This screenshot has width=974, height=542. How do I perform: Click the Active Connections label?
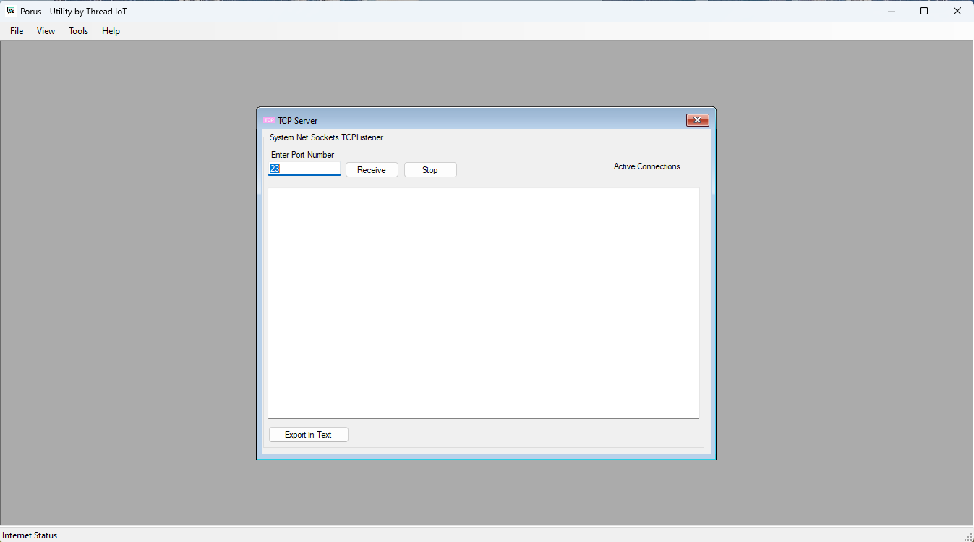click(646, 166)
